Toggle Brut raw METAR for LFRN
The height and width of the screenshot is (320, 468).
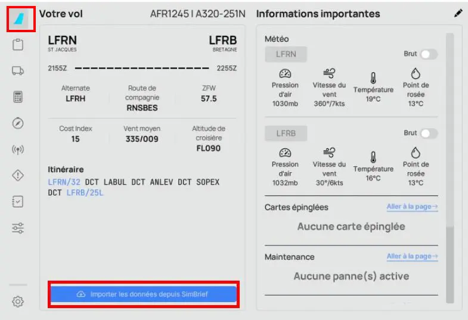click(429, 54)
